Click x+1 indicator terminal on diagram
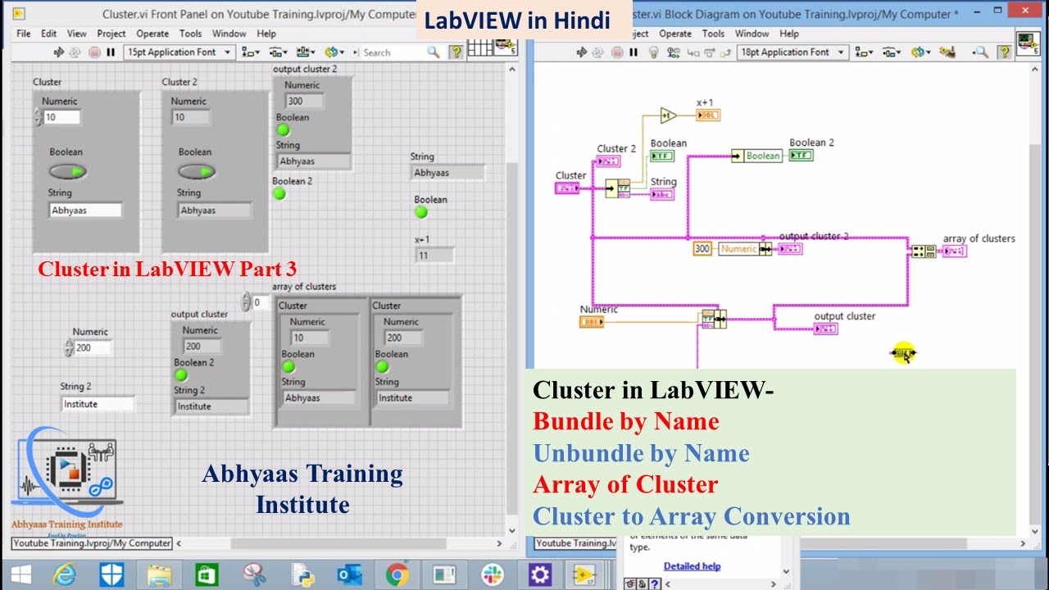 [x=708, y=116]
